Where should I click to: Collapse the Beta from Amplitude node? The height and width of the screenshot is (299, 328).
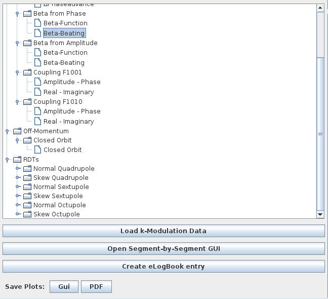[x=17, y=43]
